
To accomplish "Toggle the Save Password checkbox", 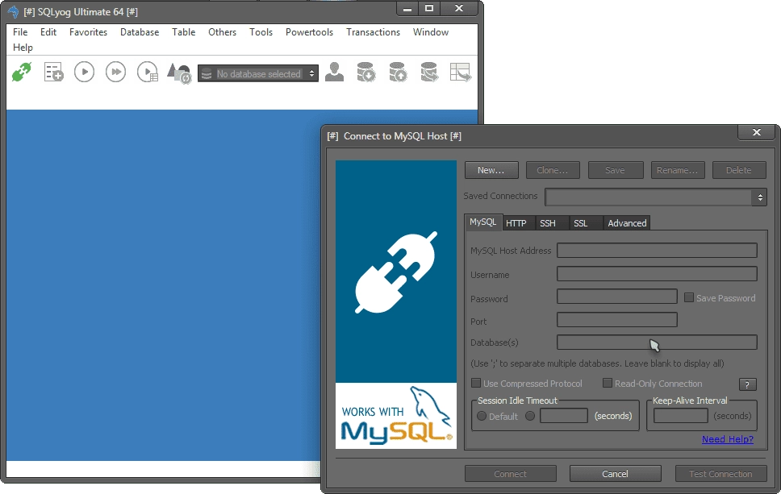I will (x=689, y=297).
